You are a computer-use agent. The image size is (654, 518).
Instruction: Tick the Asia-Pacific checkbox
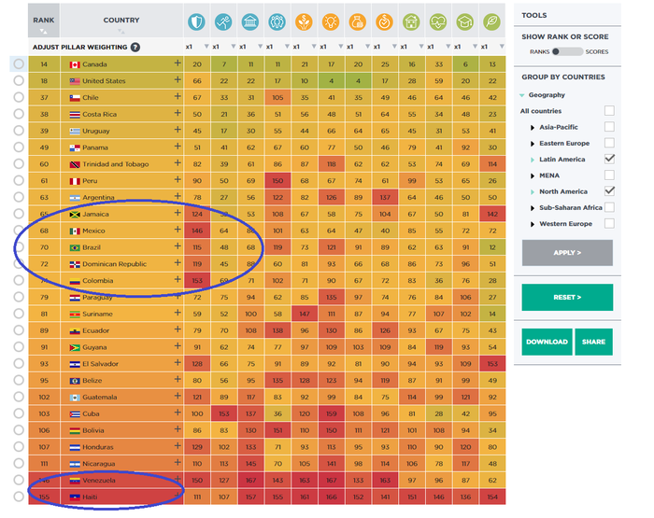pyautogui.click(x=609, y=127)
